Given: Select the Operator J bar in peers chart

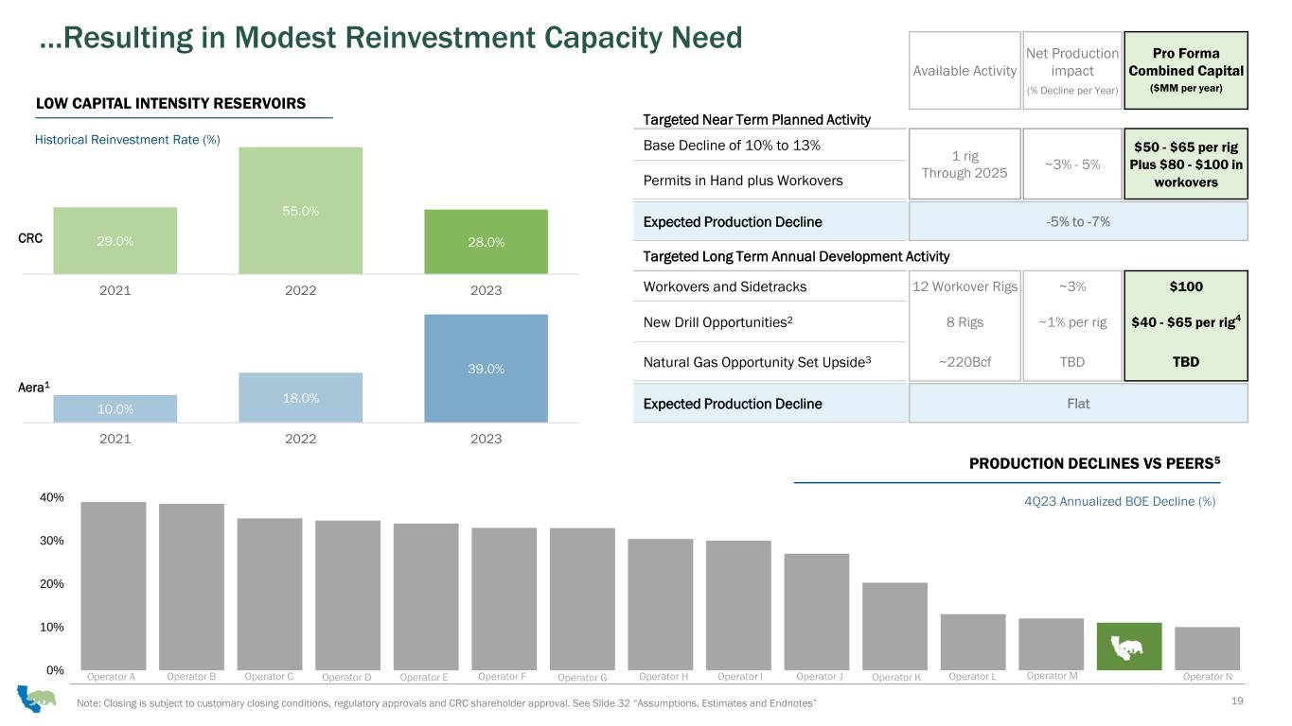Looking at the screenshot, I should [x=817, y=612].
